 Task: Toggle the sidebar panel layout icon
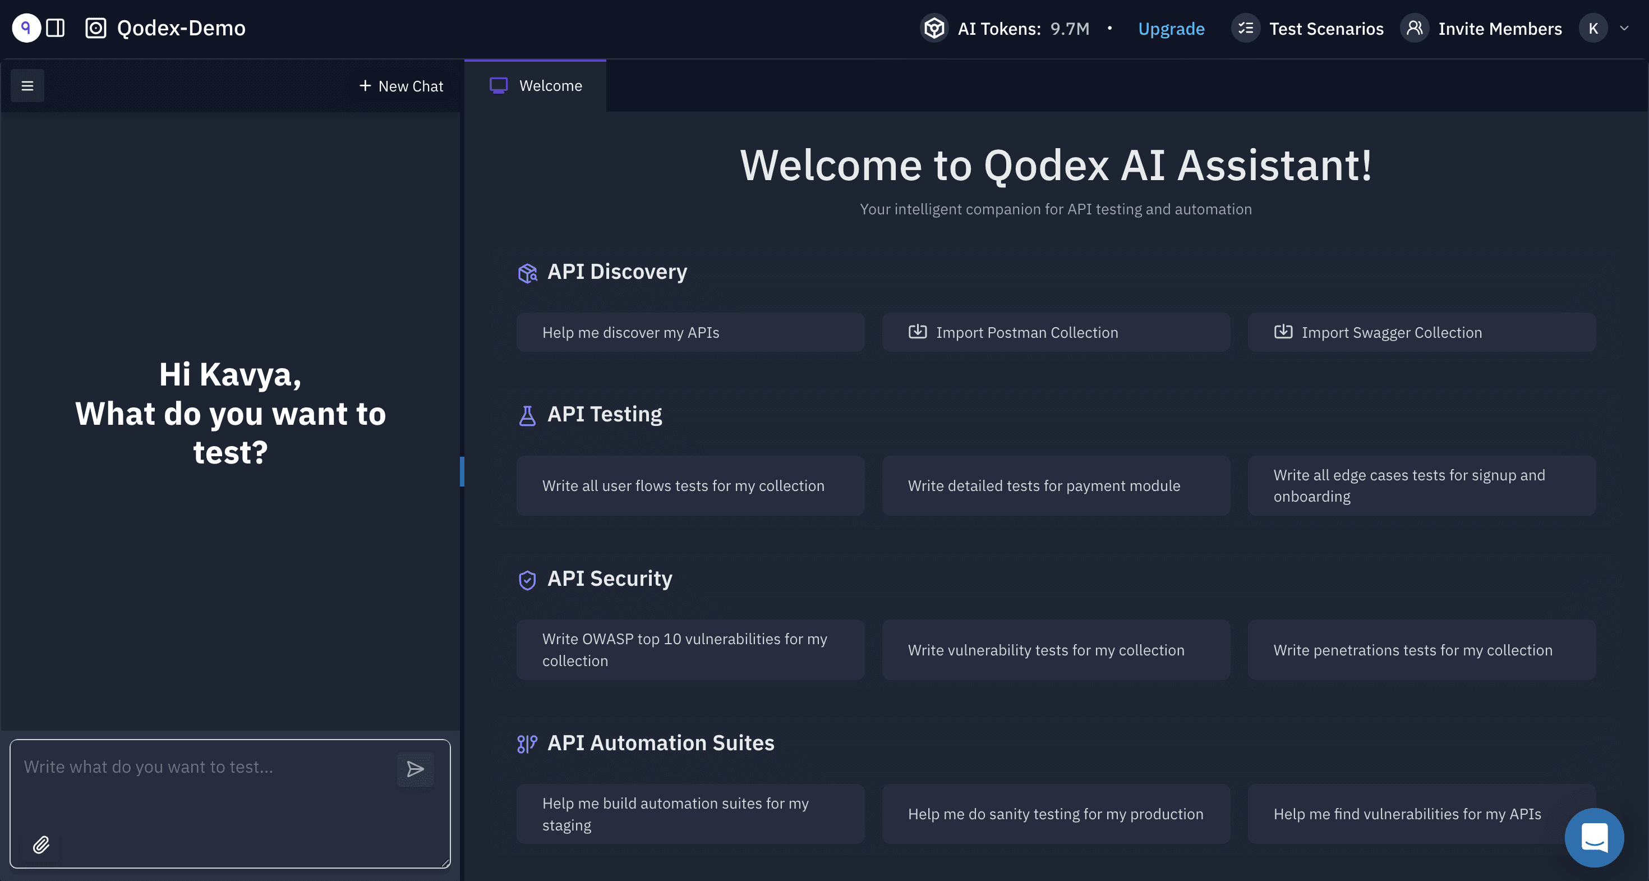click(x=56, y=28)
